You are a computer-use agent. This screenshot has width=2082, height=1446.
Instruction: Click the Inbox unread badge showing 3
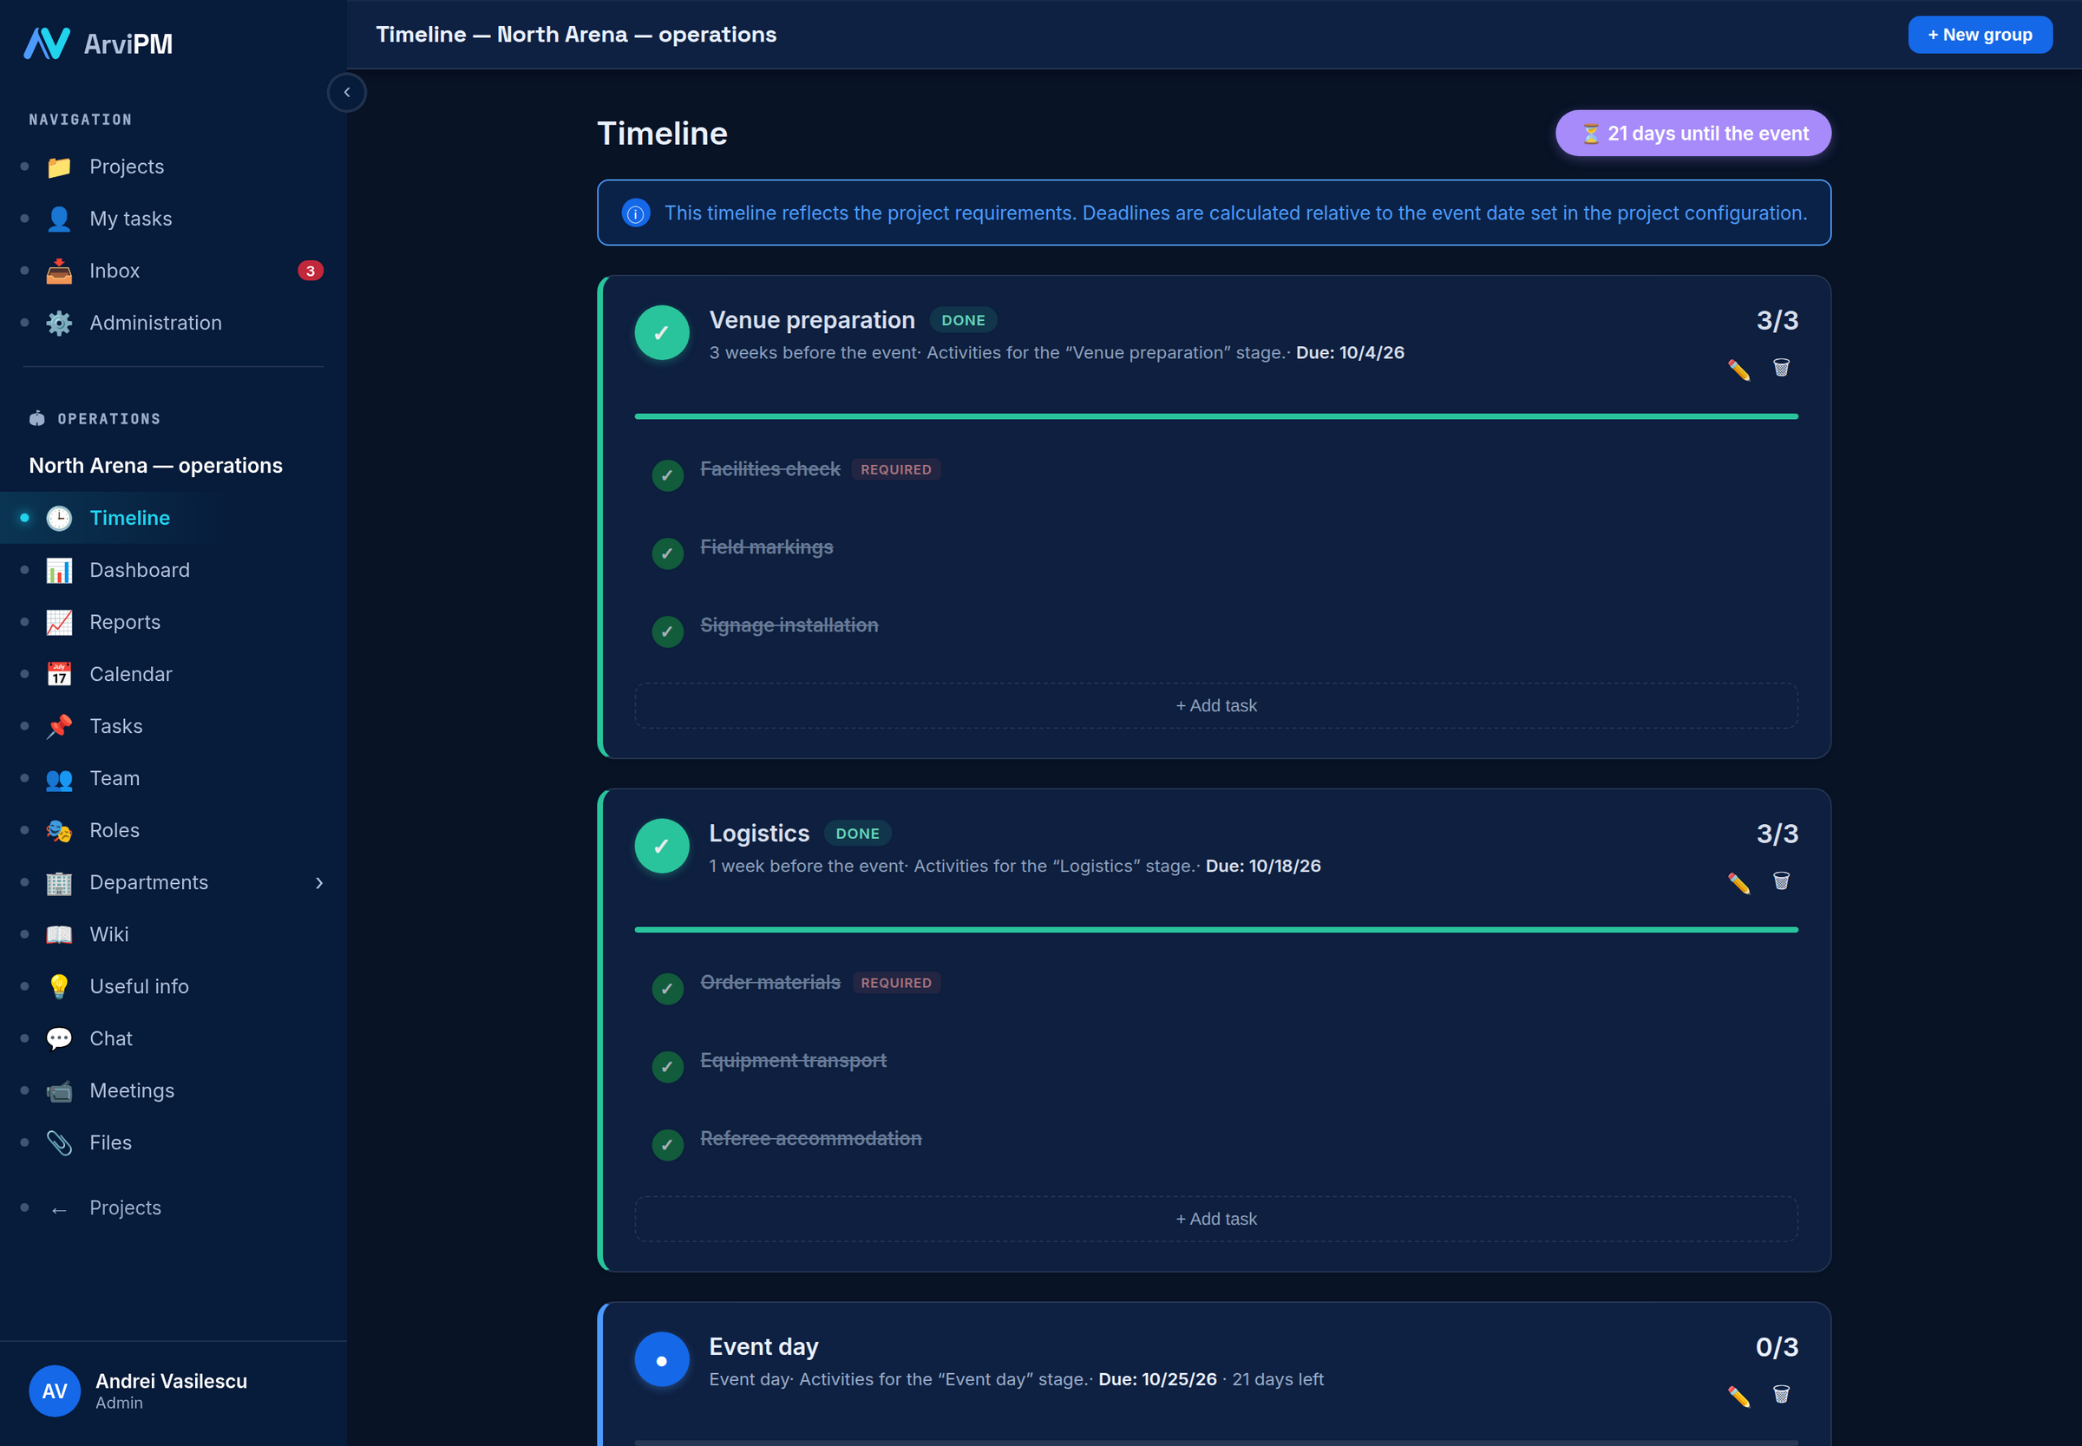(x=311, y=271)
